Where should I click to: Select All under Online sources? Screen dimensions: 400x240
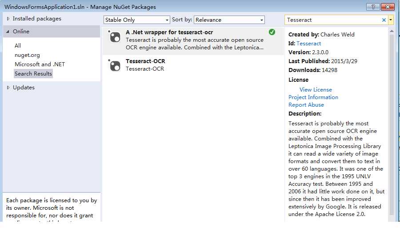(x=18, y=46)
